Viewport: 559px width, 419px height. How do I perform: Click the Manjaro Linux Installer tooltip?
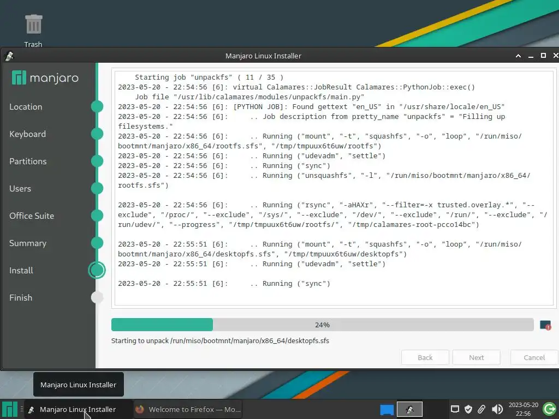tap(79, 385)
